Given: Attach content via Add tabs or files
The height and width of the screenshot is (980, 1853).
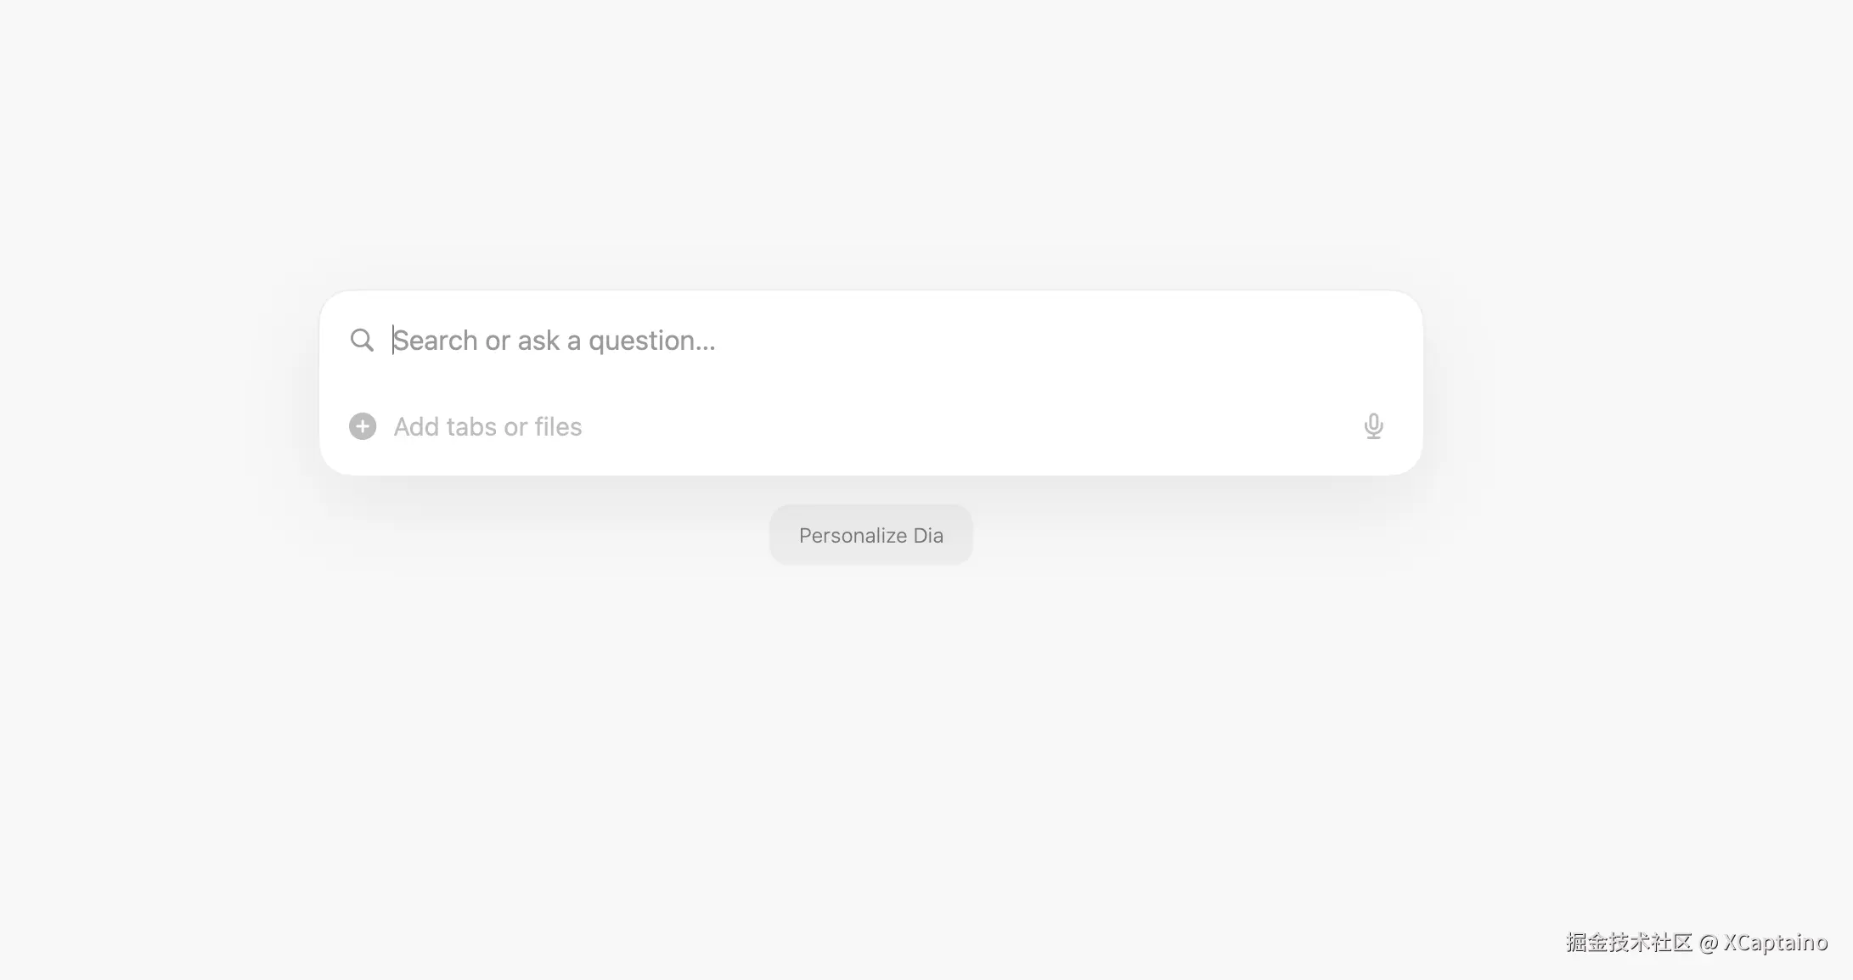Looking at the screenshot, I should tap(487, 426).
